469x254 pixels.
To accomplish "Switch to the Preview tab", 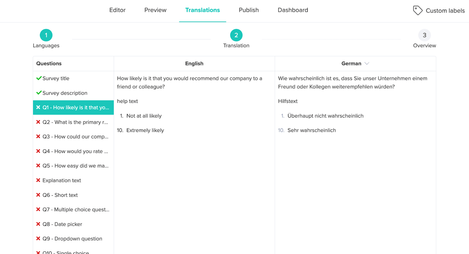I will click(155, 10).
